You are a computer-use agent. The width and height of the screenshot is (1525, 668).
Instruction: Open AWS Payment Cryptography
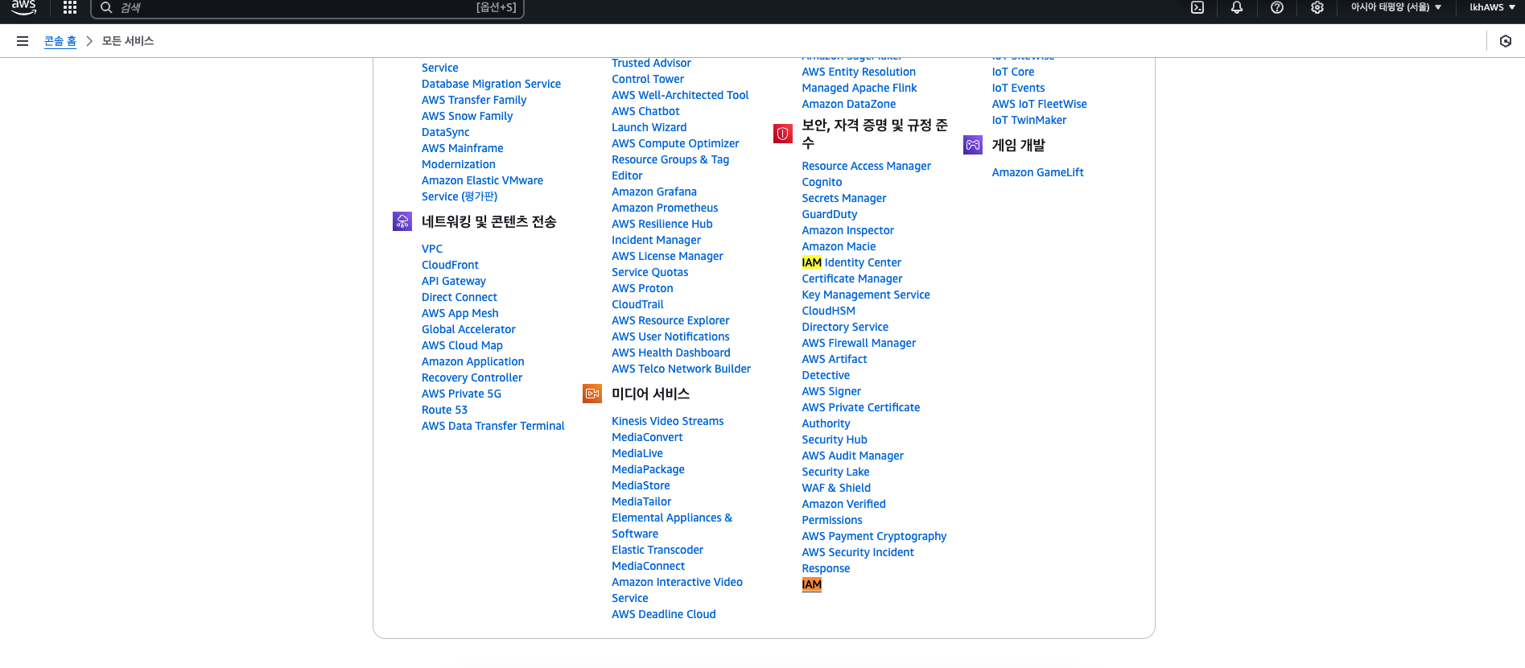tap(874, 536)
